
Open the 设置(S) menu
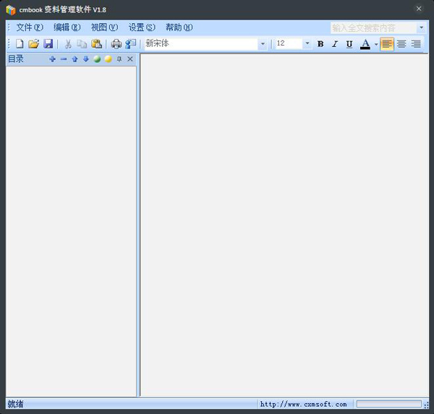142,27
